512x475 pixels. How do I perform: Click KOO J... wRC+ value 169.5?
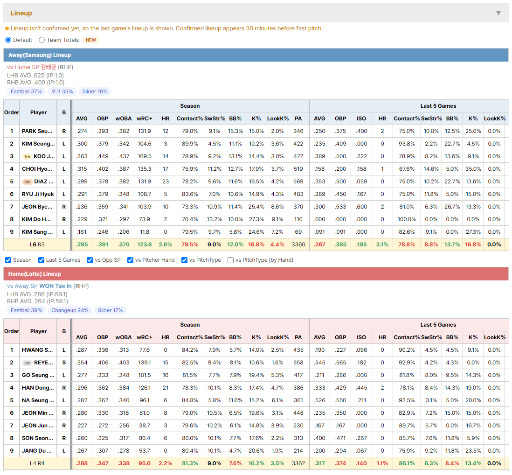point(145,156)
